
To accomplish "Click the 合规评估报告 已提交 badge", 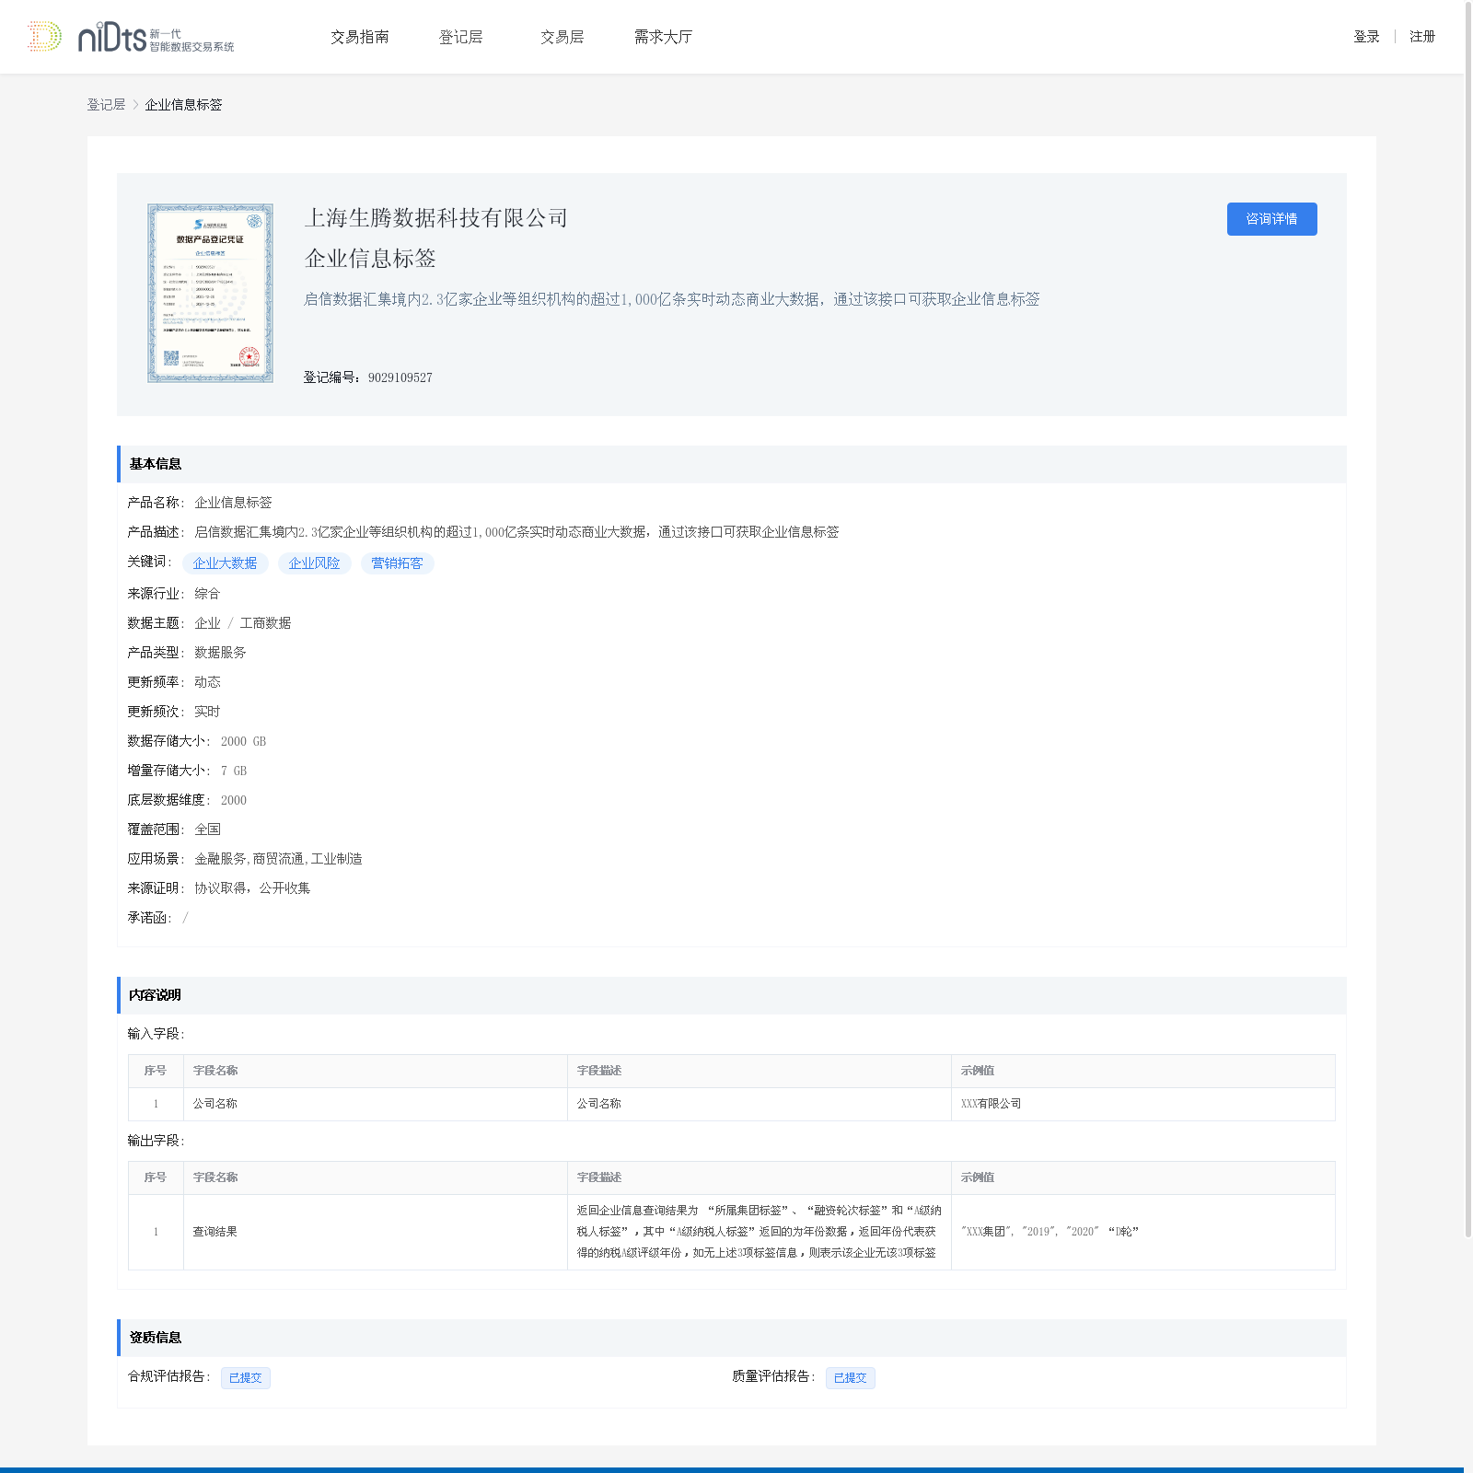I will pos(245,1378).
